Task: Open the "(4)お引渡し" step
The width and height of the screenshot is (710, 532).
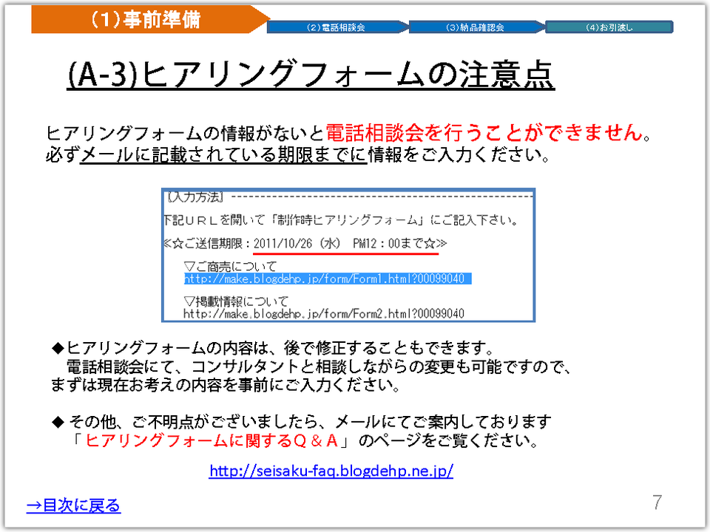Action: coord(609,27)
